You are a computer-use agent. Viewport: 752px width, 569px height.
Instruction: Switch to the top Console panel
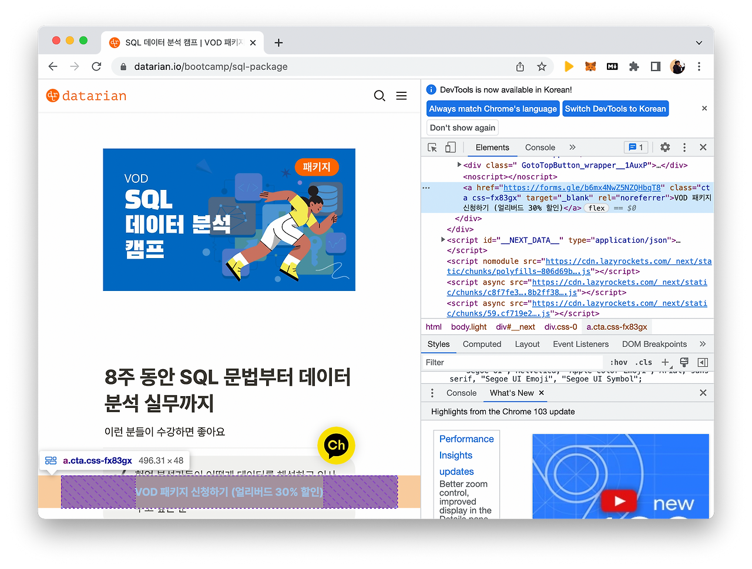click(x=540, y=148)
